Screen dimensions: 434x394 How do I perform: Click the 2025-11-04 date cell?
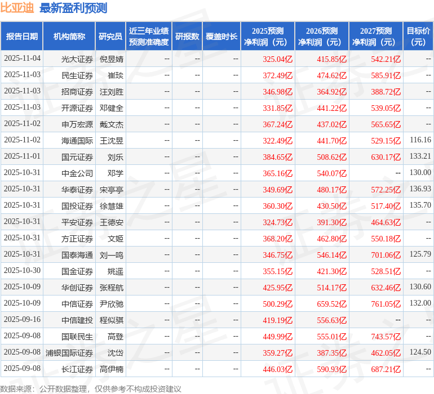click(22, 58)
